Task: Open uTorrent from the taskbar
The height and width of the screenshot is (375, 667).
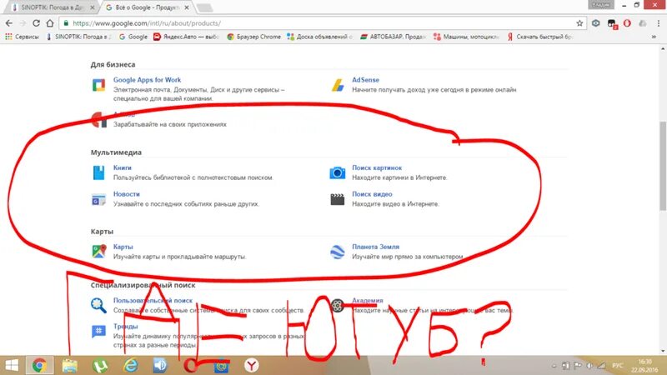Action: [x=100, y=366]
